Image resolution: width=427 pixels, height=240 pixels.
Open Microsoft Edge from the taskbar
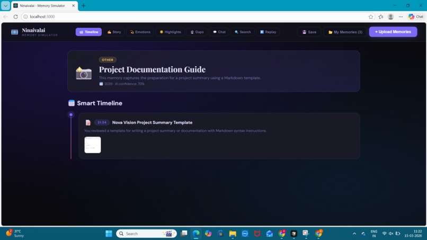tap(196, 234)
